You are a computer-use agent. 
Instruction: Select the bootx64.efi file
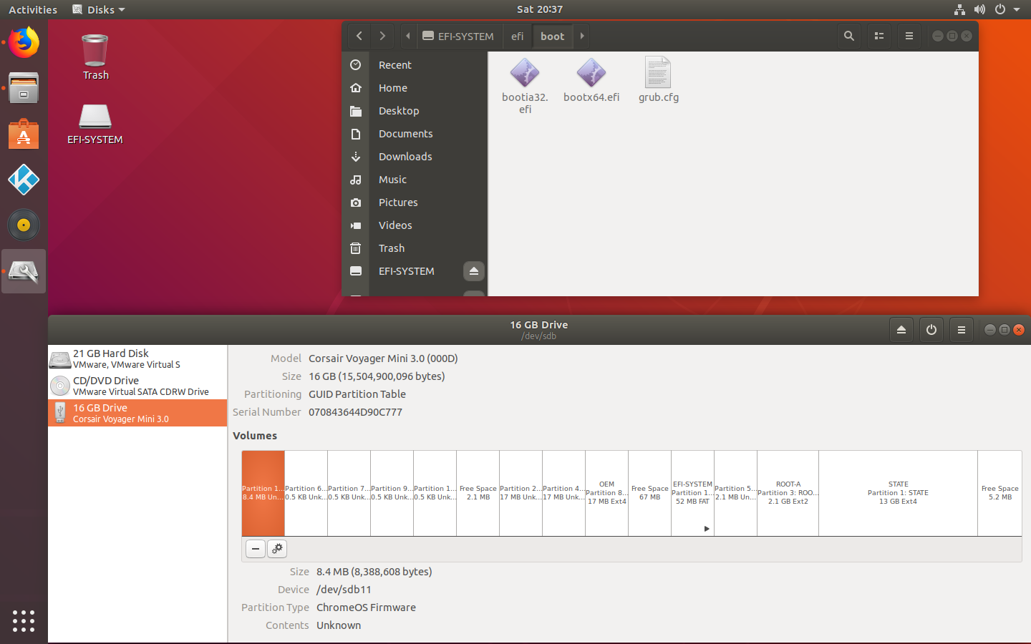pos(591,79)
